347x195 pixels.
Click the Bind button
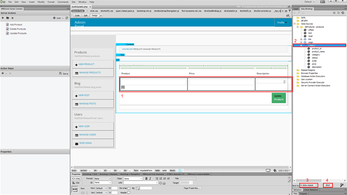(328, 185)
